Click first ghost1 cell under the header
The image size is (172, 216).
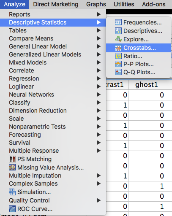coord(147,95)
